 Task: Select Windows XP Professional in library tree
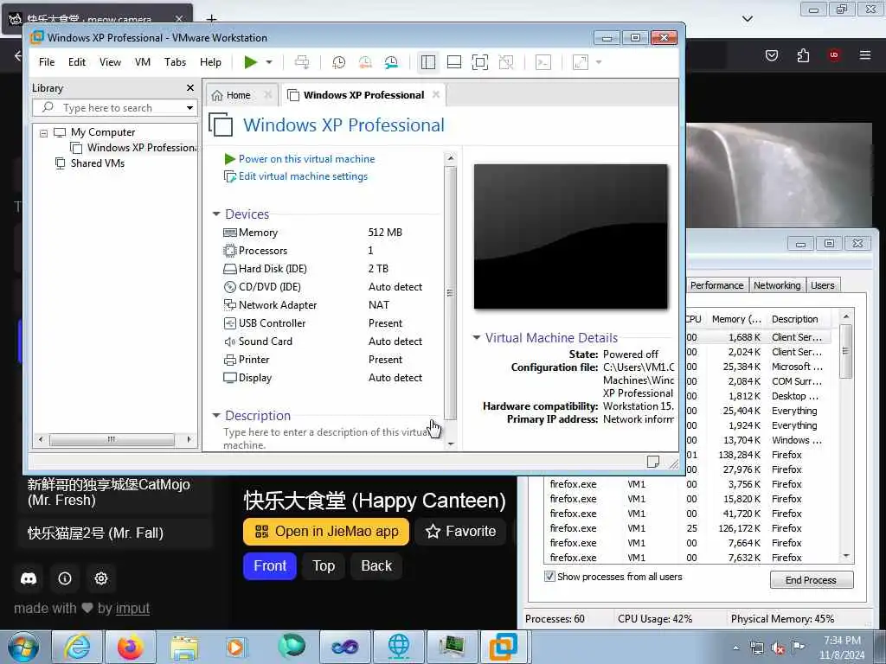pyautogui.click(x=133, y=148)
